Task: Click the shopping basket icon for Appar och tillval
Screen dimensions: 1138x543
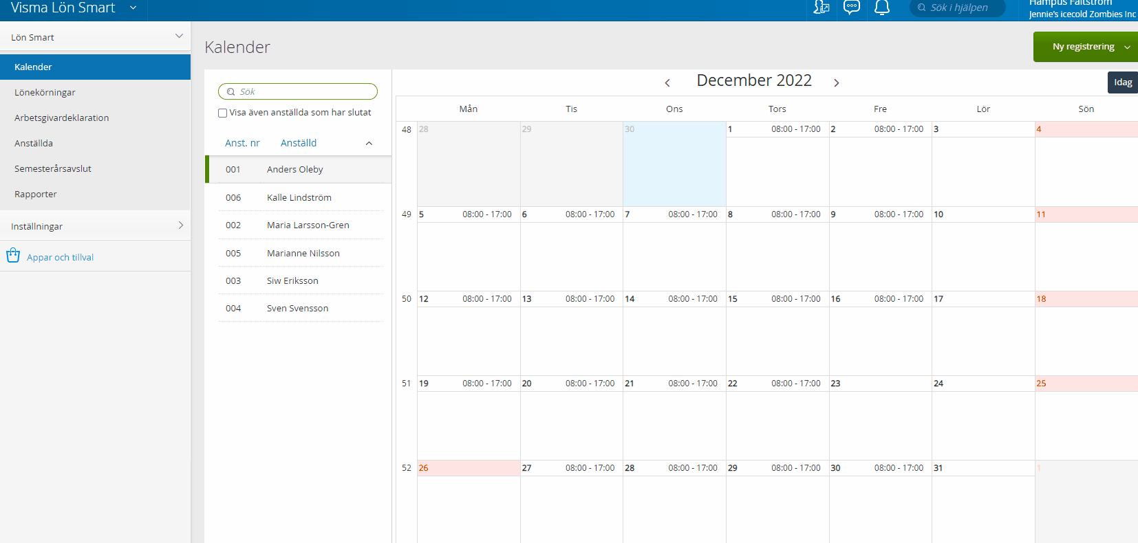Action: click(x=13, y=256)
